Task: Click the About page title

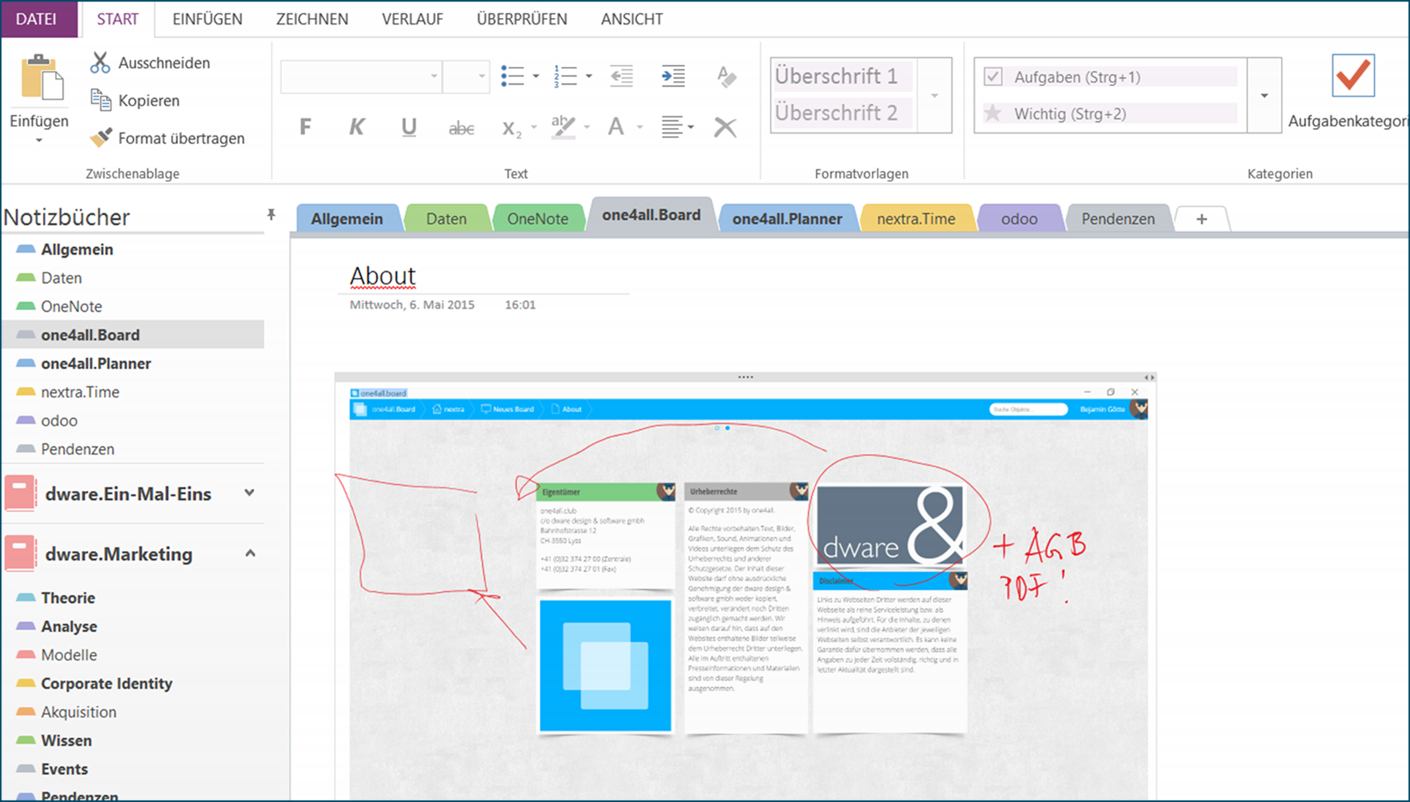Action: pyautogui.click(x=383, y=276)
